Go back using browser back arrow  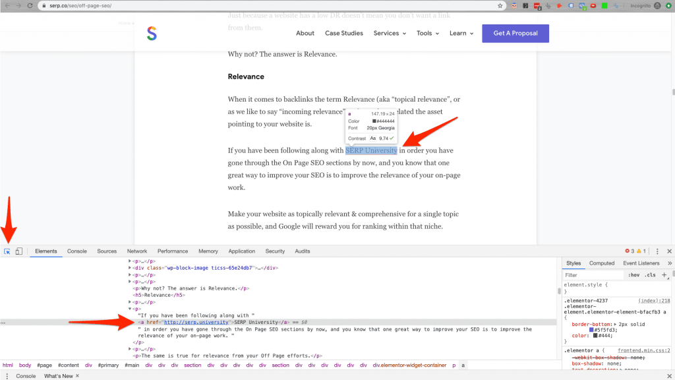pyautogui.click(x=7, y=5)
